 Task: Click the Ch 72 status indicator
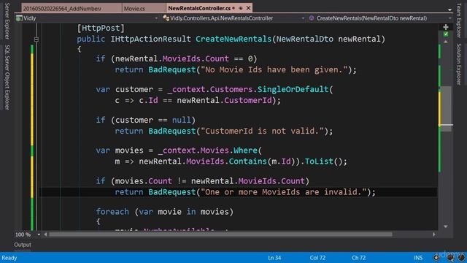pyautogui.click(x=358, y=258)
